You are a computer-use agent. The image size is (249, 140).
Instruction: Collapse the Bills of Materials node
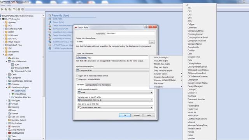pos(7,61)
